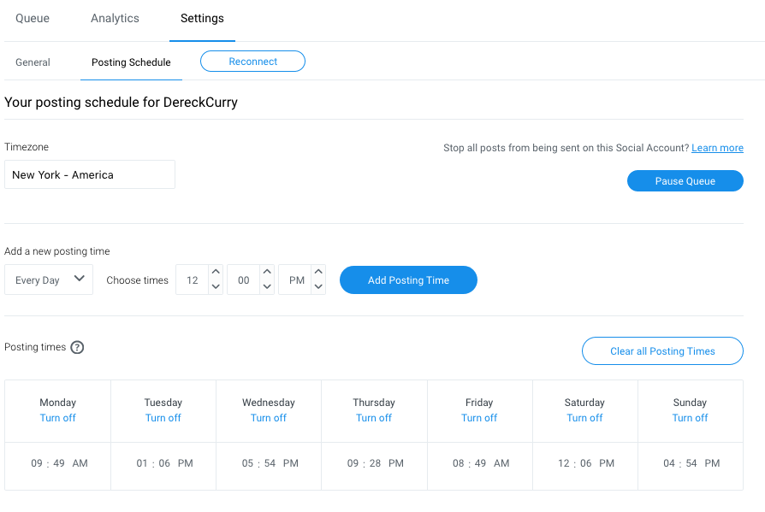Click the Posting times help question icon
The width and height of the screenshot is (765, 512).
coord(77,347)
